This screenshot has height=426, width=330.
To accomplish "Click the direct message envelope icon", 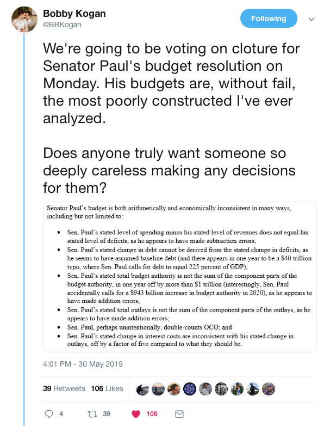I will 179,414.
